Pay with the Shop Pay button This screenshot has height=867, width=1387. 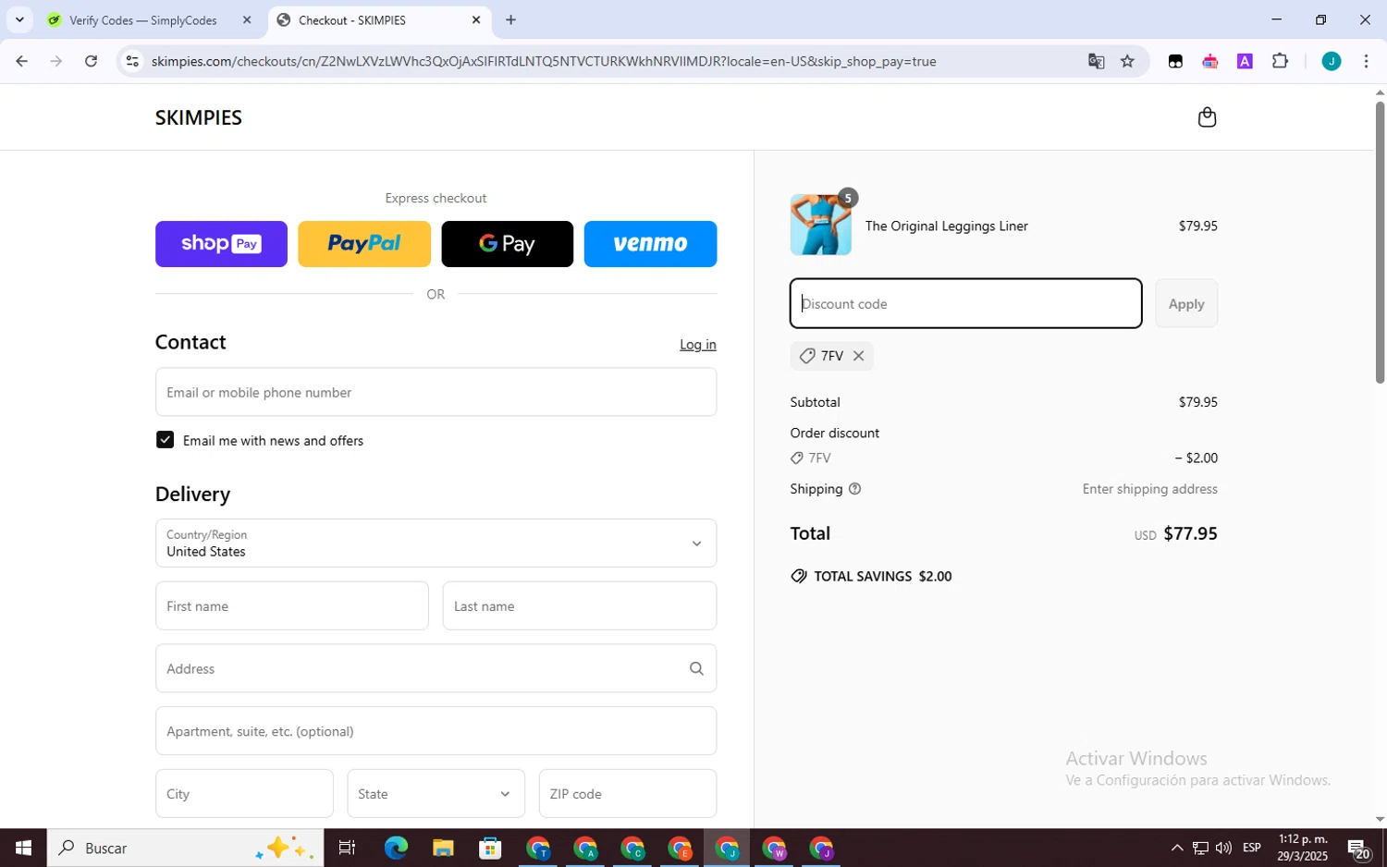(221, 244)
